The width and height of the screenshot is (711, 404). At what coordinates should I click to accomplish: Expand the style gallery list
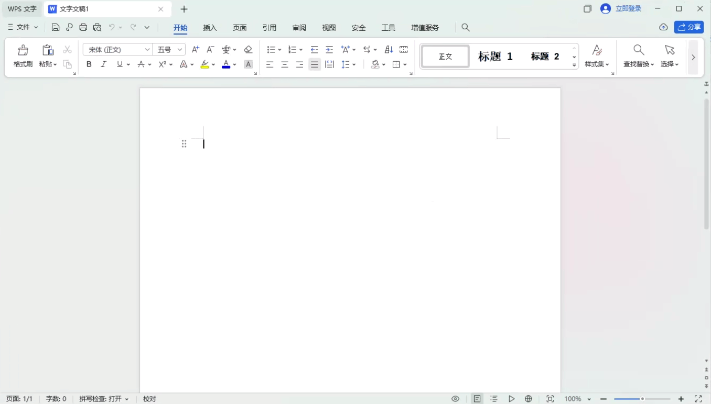coord(574,65)
